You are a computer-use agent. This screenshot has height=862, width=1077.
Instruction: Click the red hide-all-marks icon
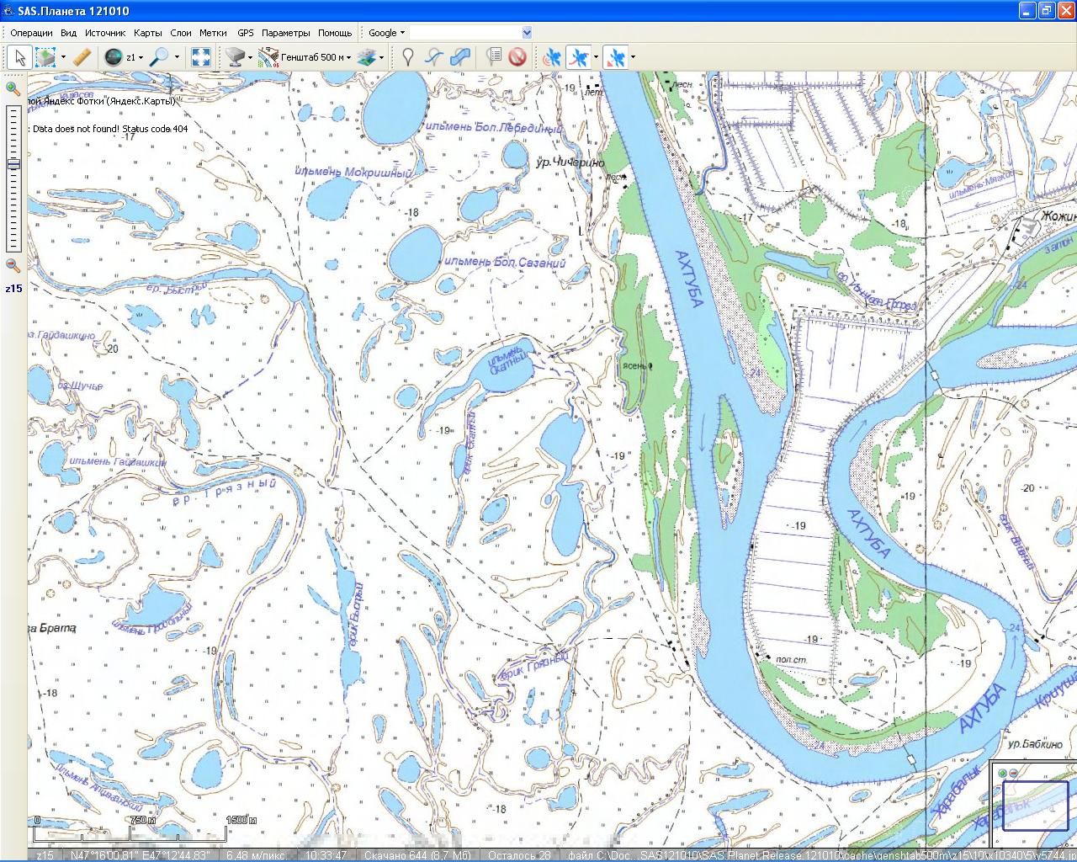coord(517,57)
